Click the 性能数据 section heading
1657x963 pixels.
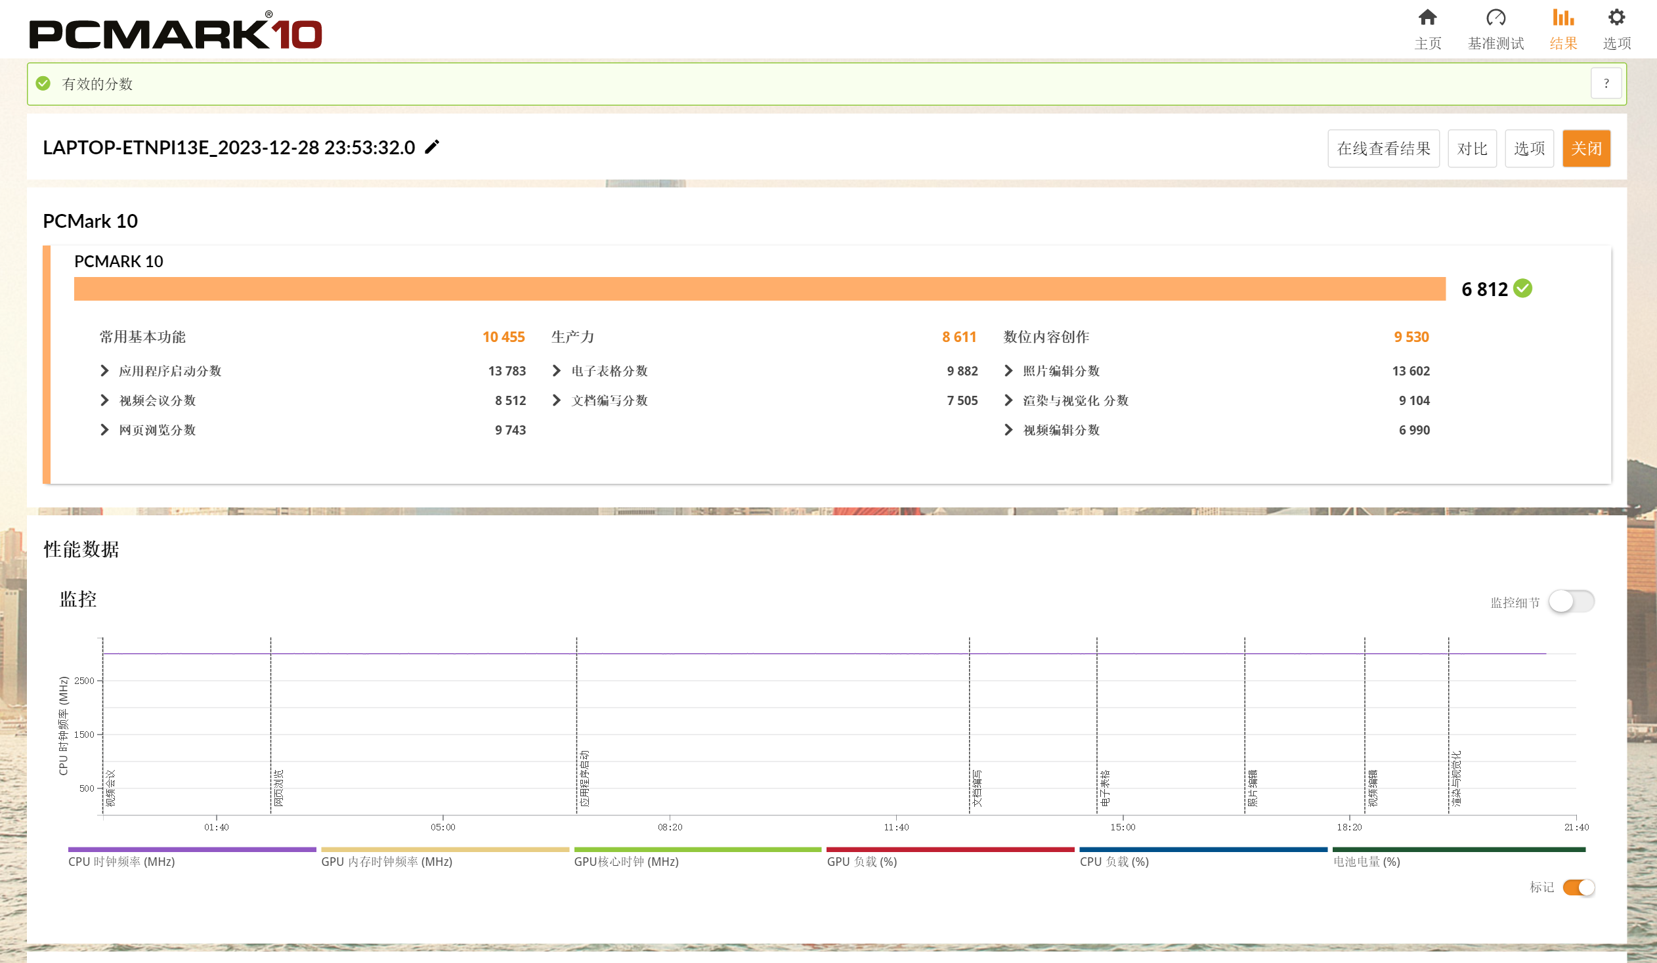81,549
